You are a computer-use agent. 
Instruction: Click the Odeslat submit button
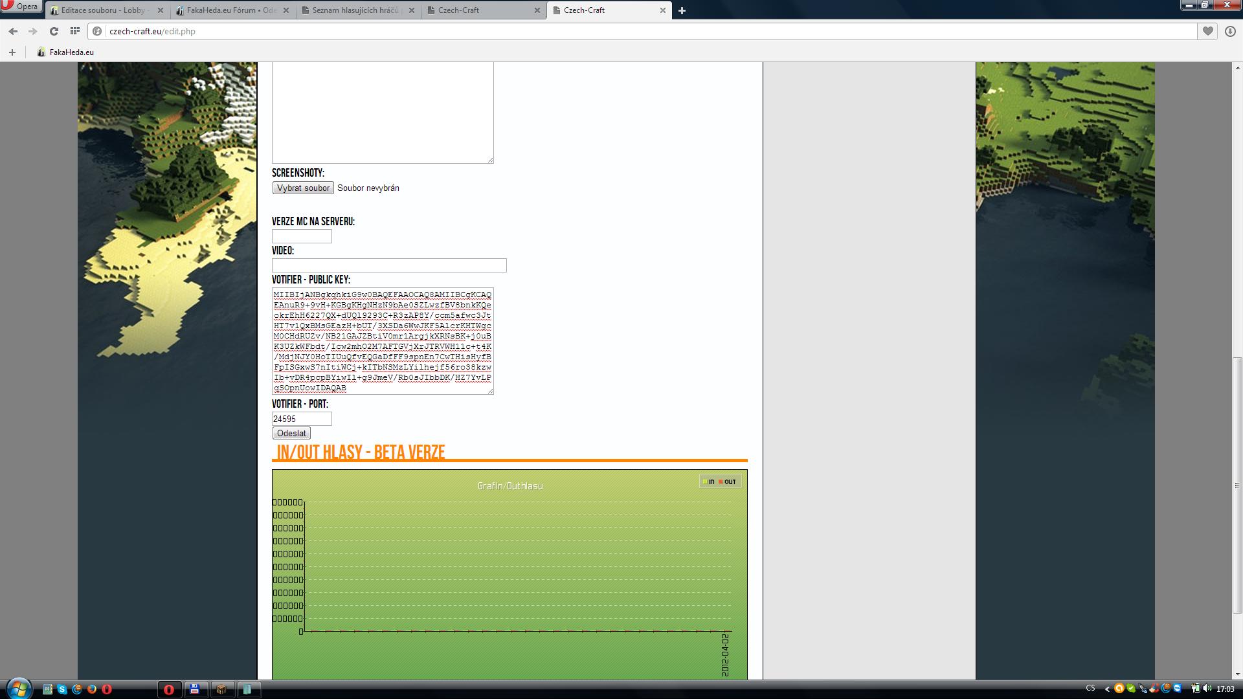point(291,433)
